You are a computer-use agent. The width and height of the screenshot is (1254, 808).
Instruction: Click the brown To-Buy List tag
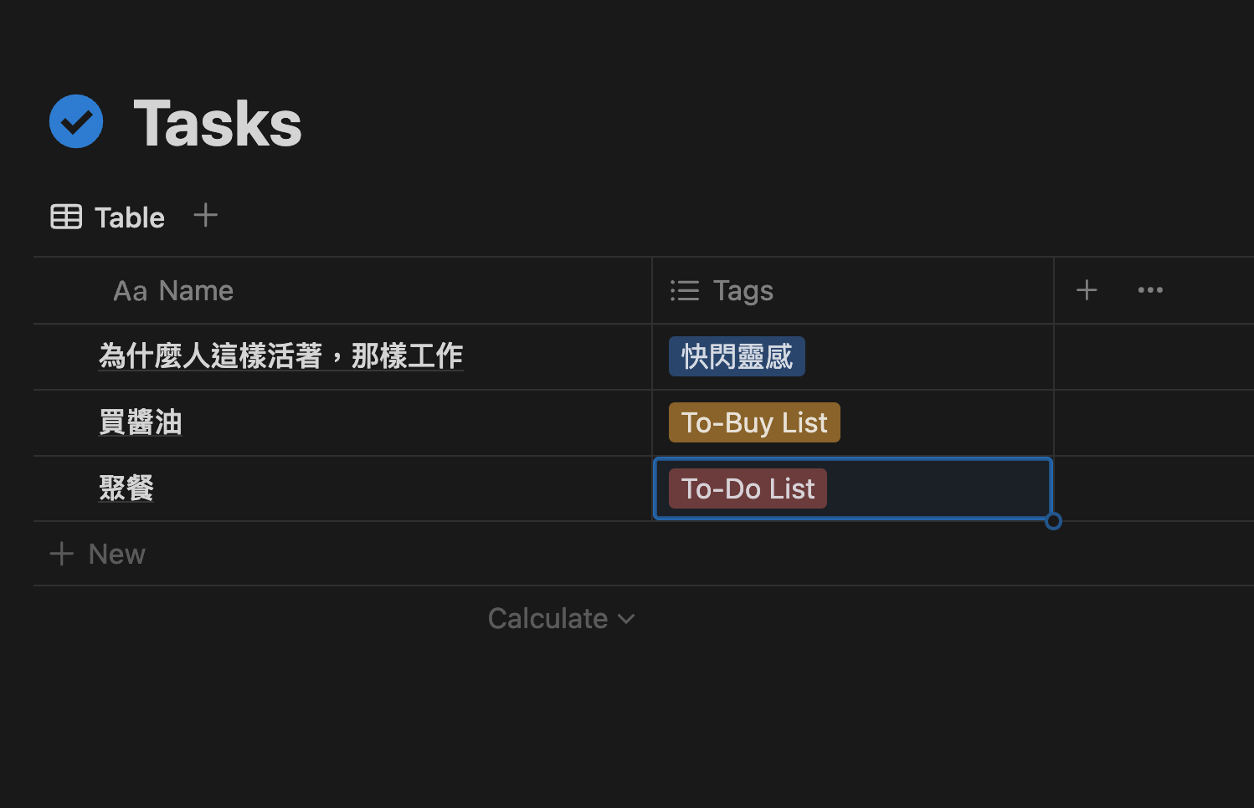pos(753,422)
